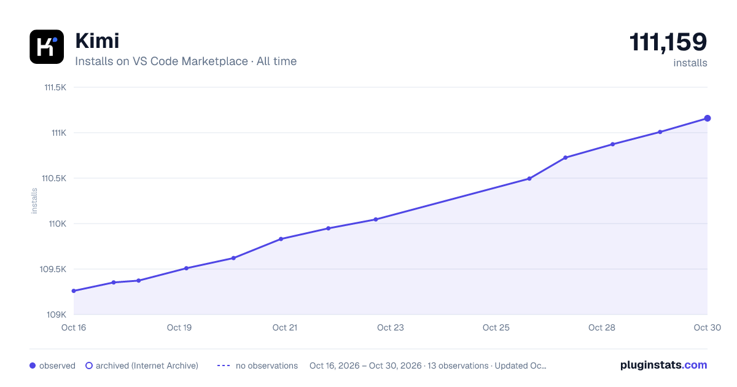Click the Kimi title heading
This screenshot has width=737, height=387.
click(x=97, y=41)
